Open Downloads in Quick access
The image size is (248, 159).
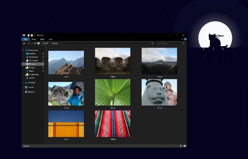(34, 57)
